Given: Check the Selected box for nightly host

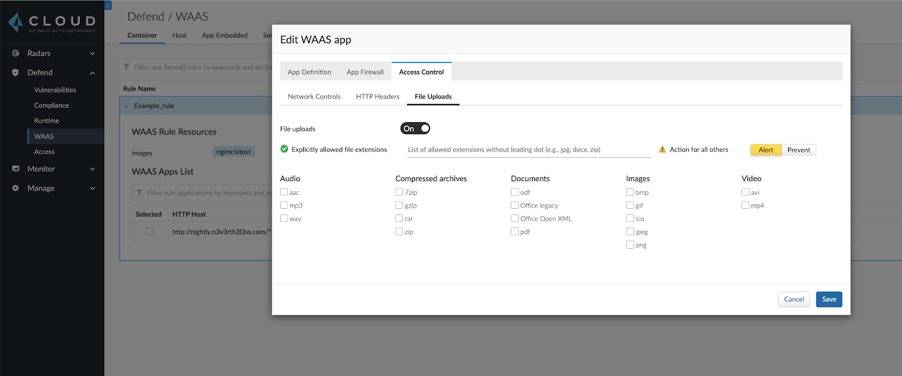Looking at the screenshot, I should 150,231.
